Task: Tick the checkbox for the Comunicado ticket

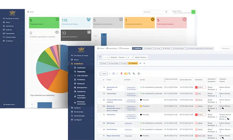Action: (x=100, y=93)
